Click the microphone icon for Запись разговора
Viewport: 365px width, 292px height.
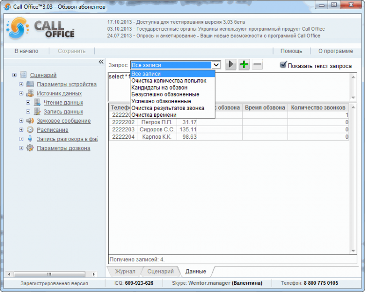click(x=30, y=139)
